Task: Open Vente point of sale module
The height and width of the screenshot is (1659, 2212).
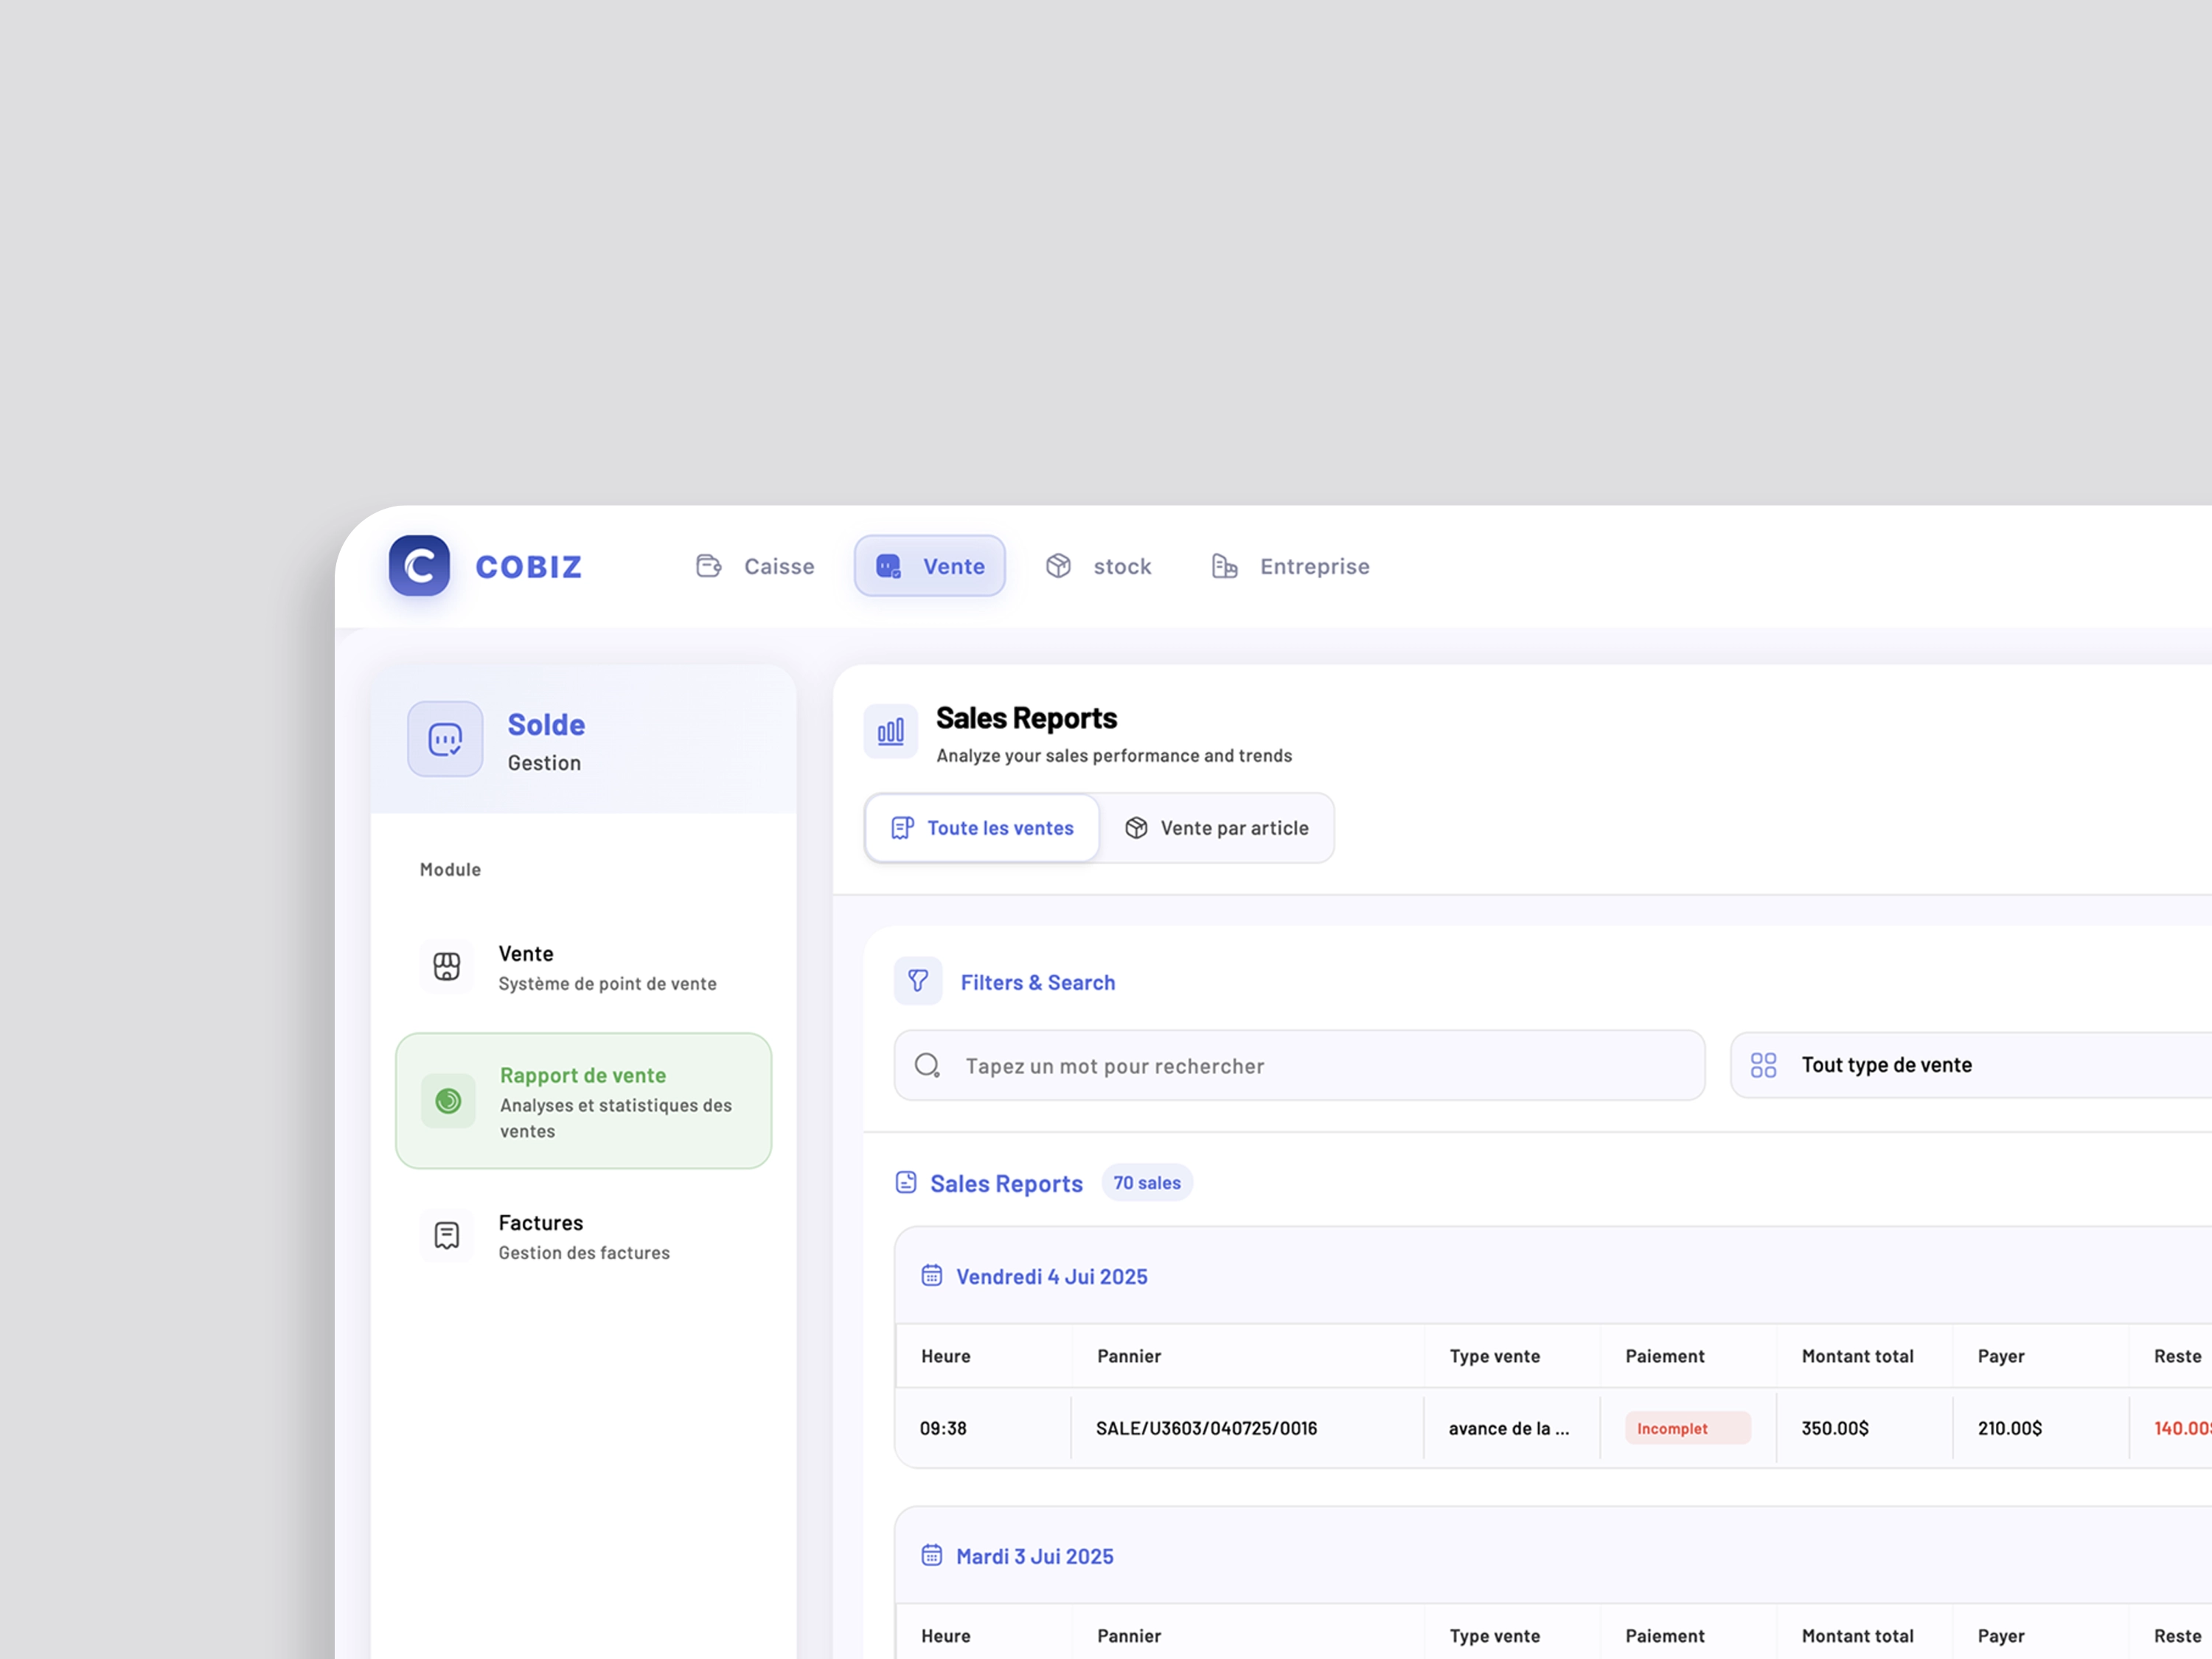Action: [x=583, y=967]
